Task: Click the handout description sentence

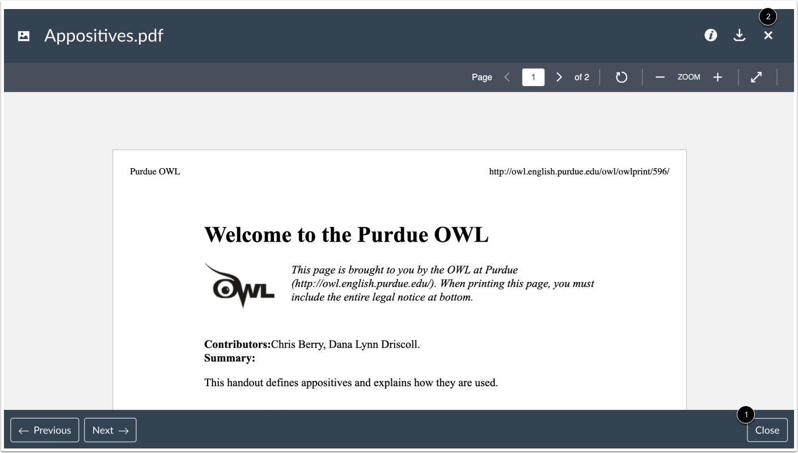Action: coord(351,383)
